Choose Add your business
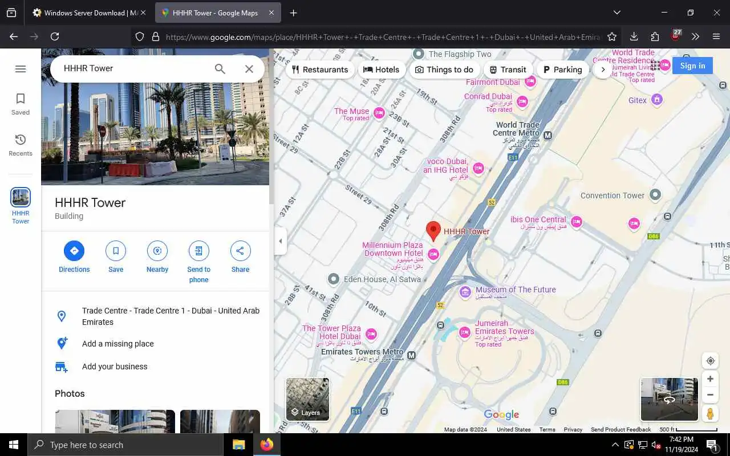This screenshot has height=456, width=730. pyautogui.click(x=155, y=367)
